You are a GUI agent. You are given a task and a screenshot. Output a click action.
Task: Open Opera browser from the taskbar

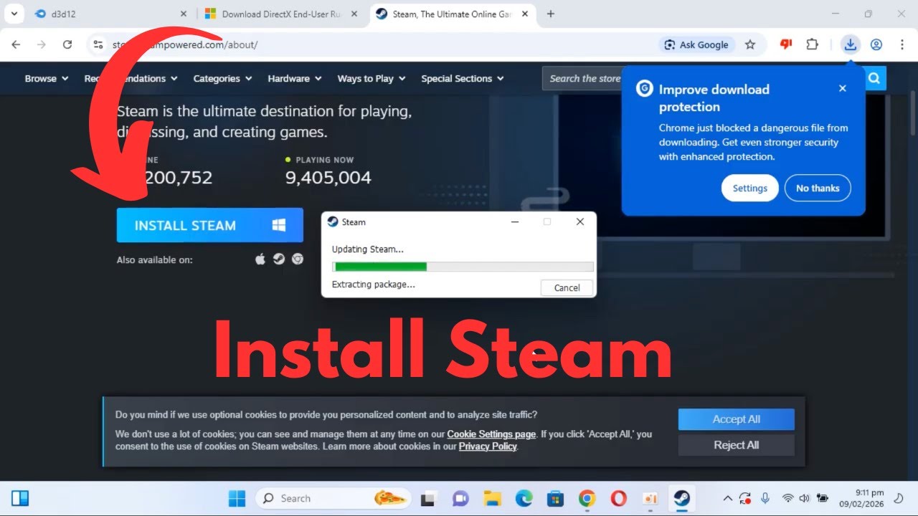[619, 498]
